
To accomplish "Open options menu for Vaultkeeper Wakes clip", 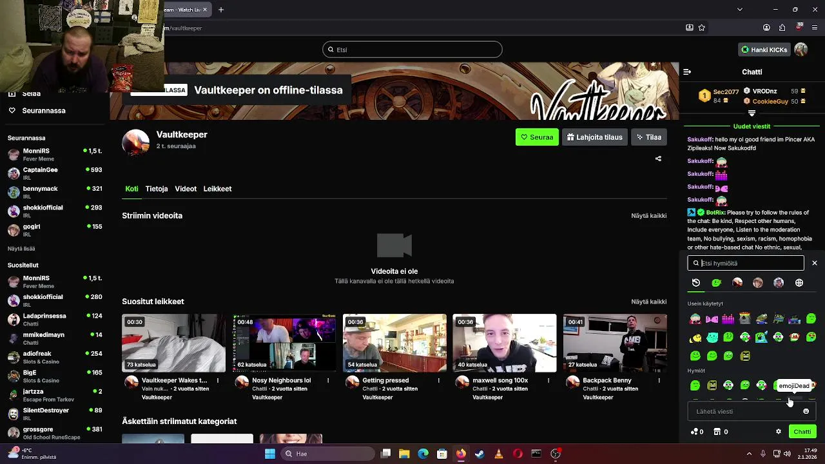I will coord(218,381).
